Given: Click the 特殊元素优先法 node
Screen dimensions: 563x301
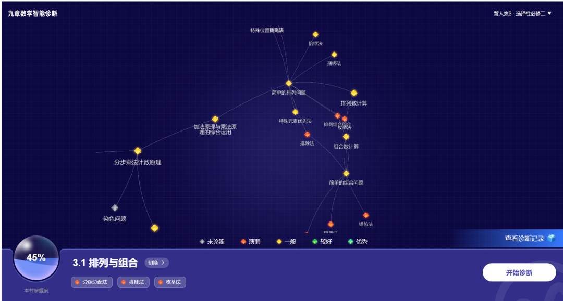Looking at the screenshot, I should tap(295, 112).
